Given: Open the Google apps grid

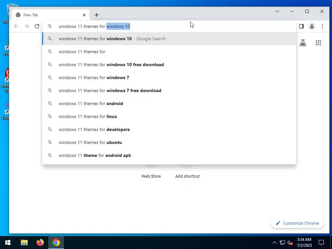Looking at the screenshot, I should pyautogui.click(x=318, y=43).
